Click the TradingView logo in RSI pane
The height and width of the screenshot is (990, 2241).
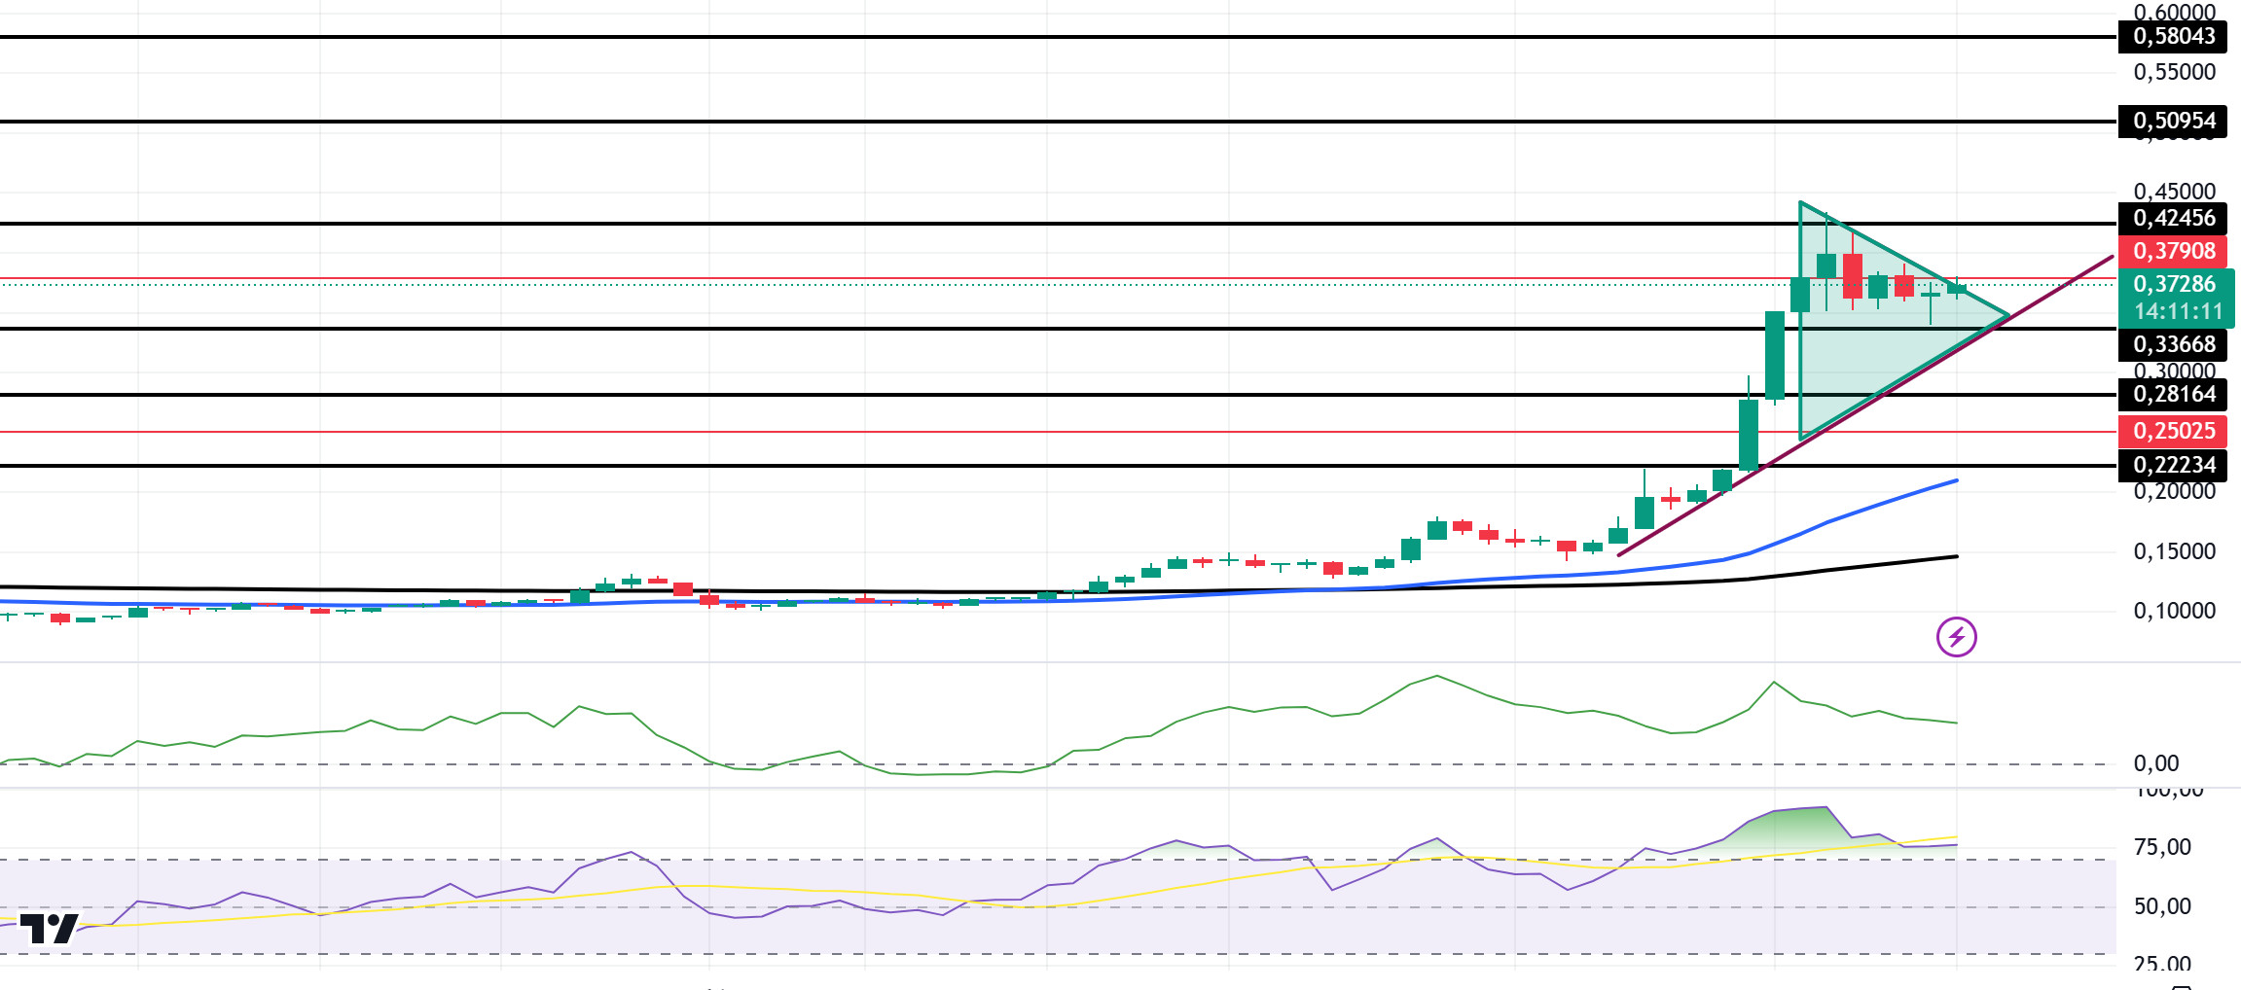click(49, 929)
